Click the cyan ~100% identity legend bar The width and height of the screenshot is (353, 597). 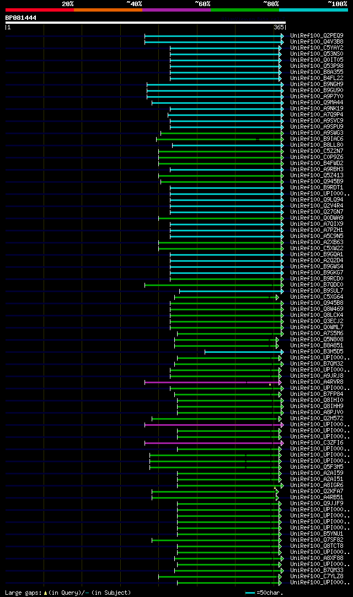(313, 10)
